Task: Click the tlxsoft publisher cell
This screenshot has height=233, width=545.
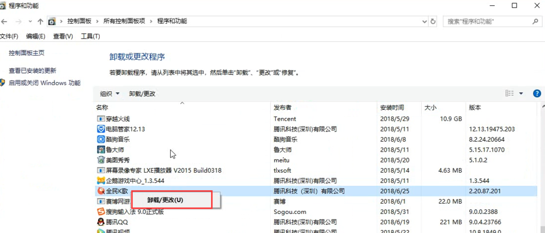Action: (282, 171)
